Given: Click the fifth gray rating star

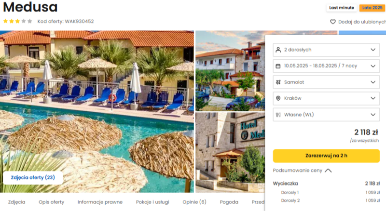Looking at the screenshot, I should point(30,21).
